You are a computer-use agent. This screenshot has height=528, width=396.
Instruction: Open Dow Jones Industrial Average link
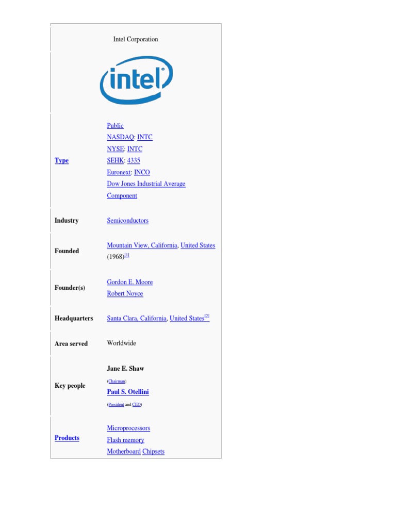pyautogui.click(x=146, y=184)
